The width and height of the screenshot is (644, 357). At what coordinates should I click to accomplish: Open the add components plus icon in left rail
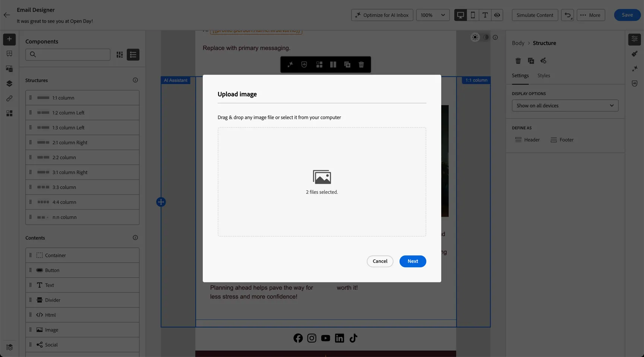click(9, 39)
